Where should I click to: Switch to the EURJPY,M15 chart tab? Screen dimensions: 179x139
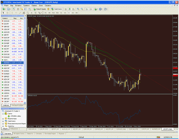[44, 129]
